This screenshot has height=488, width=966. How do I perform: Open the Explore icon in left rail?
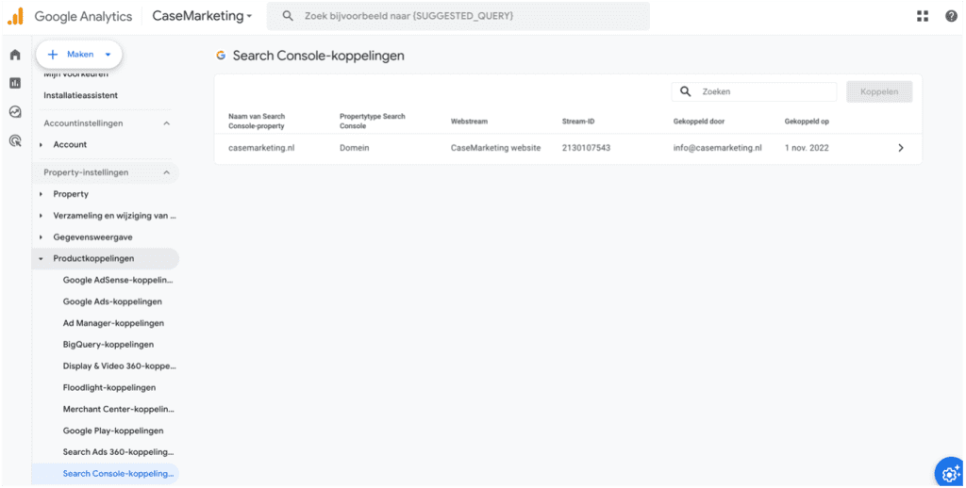pyautogui.click(x=15, y=112)
